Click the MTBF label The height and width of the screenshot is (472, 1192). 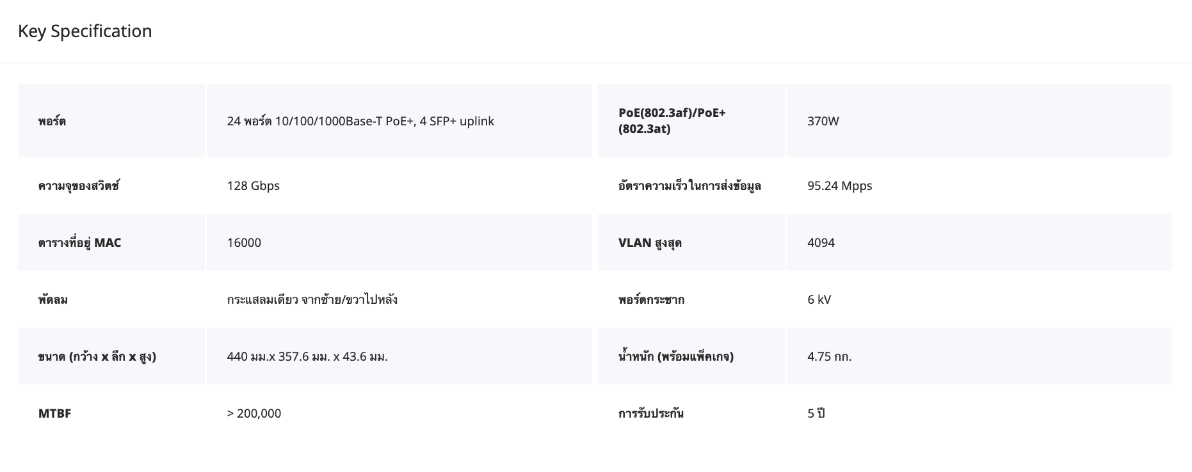tap(54, 413)
